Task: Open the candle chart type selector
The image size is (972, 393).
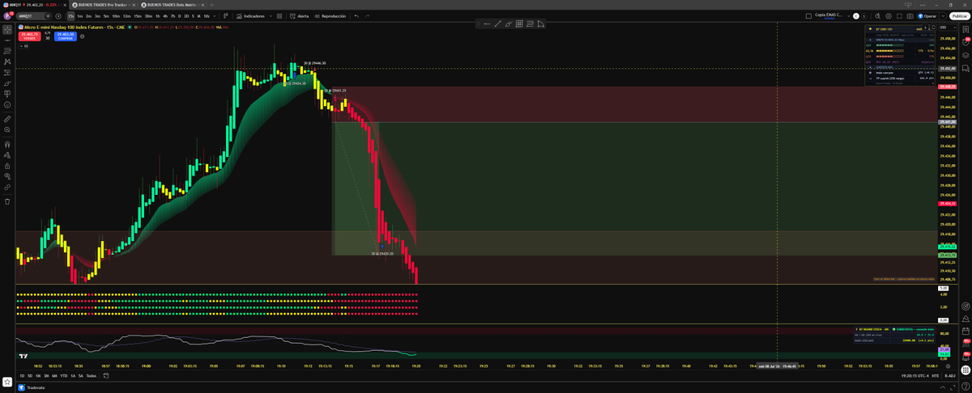Action: (226, 16)
